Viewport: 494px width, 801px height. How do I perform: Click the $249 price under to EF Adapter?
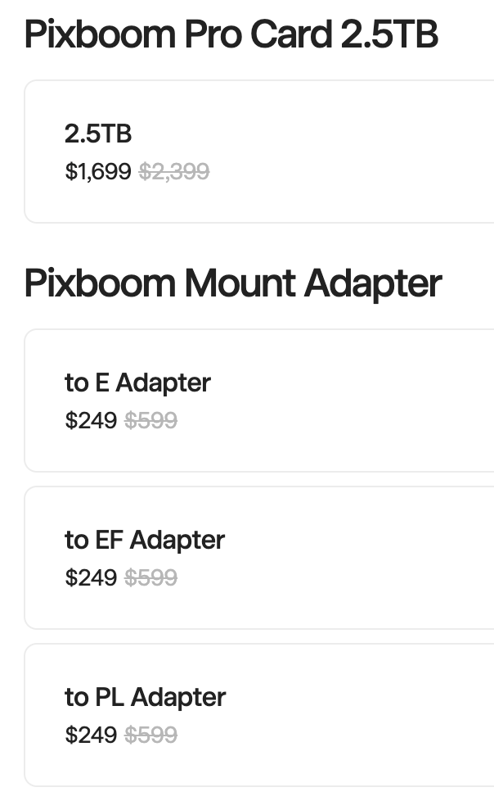click(x=91, y=577)
